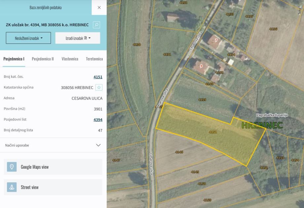
Task: Click the 308056 HREBINEC municipality value
Action: (77, 88)
